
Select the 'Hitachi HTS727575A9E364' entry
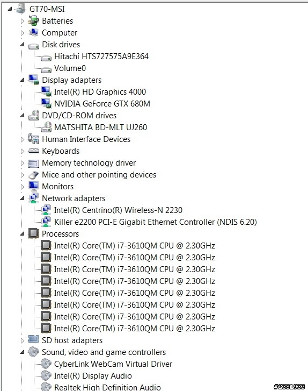point(101,56)
